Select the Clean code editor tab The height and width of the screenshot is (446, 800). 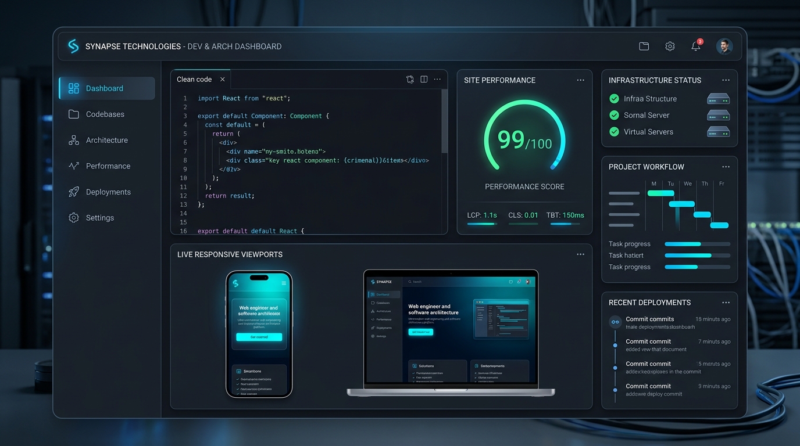pos(201,80)
